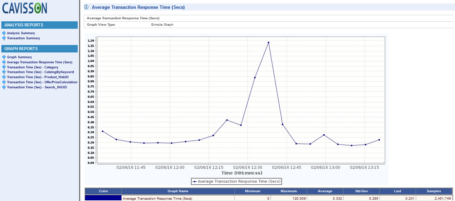Image resolution: width=455 pixels, height=201 pixels.
Task: Click the diamond icon beside Average Transaction Response Time link
Action: tap(4, 62)
